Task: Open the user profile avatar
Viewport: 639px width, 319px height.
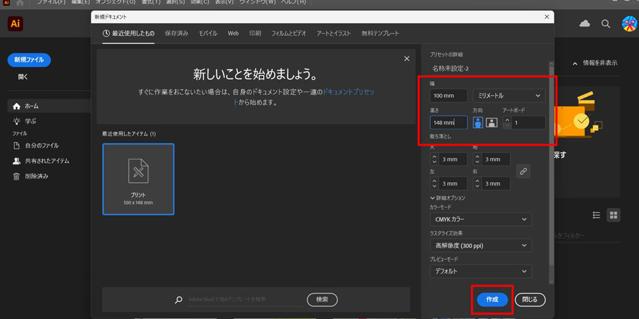Action: (x=629, y=24)
